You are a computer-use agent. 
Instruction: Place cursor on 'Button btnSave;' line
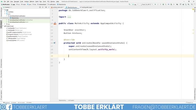[x=73, y=33]
